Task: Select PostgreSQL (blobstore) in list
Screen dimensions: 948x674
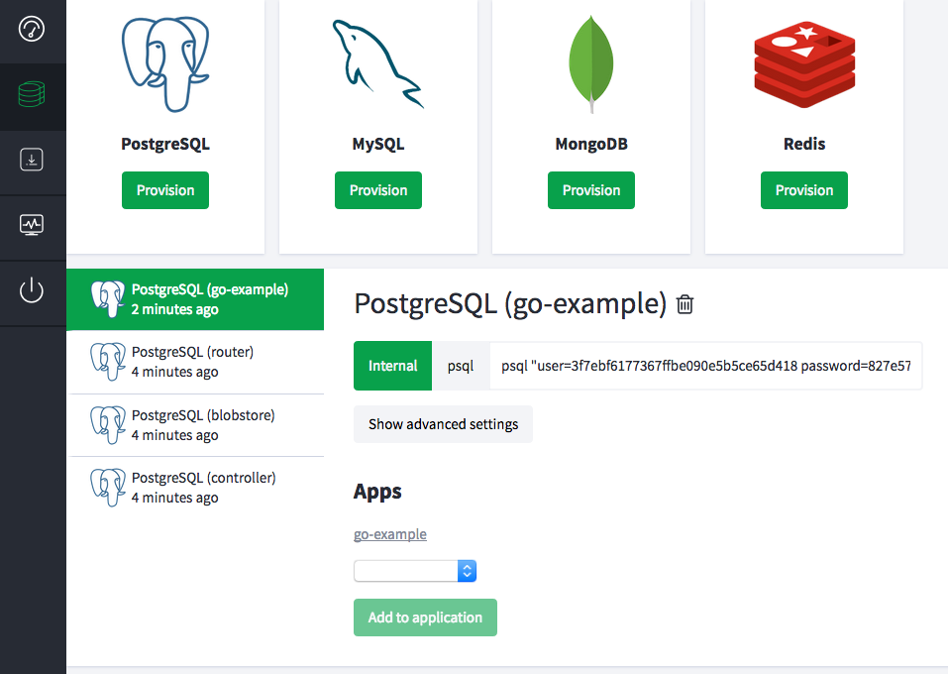Action: point(195,425)
